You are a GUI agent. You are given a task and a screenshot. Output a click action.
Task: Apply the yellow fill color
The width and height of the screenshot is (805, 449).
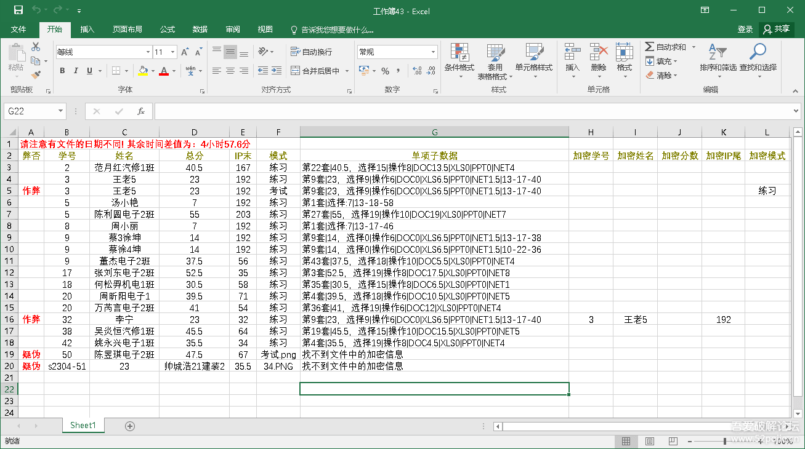coord(143,71)
